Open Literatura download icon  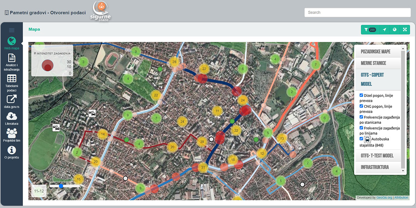coord(12,116)
